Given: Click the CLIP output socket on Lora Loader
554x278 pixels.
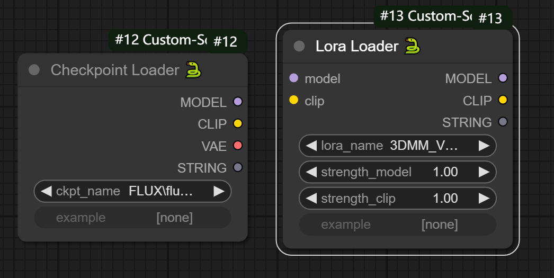Looking at the screenshot, I should [x=503, y=100].
